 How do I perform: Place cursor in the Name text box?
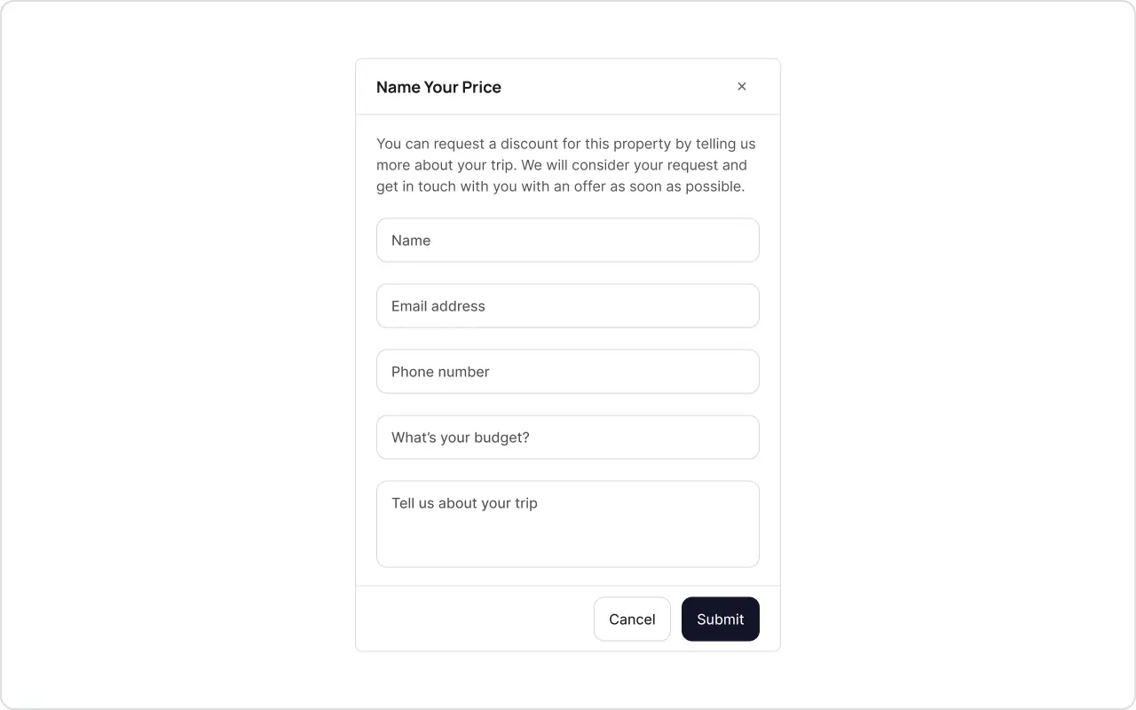[x=568, y=241]
